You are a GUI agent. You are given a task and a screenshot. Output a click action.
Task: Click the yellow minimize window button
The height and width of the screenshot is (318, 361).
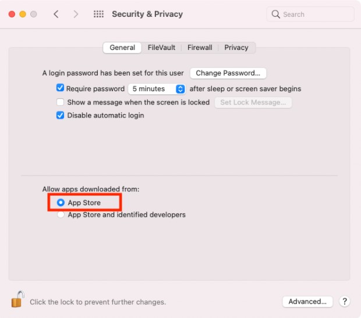[x=23, y=15]
